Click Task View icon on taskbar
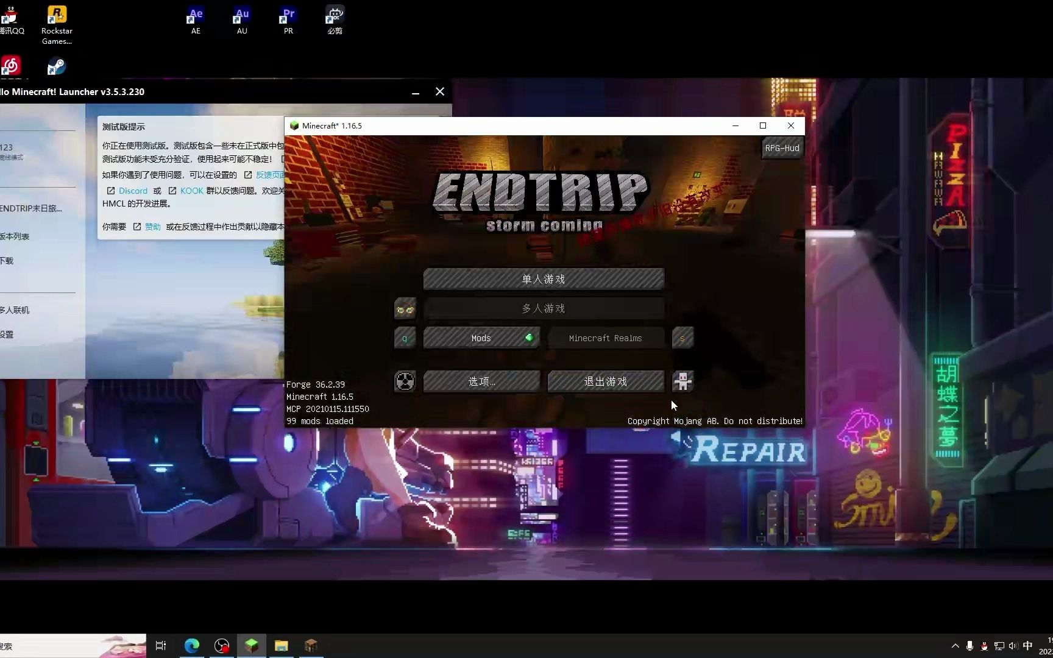Screen dimensions: 1053x658 (x=161, y=646)
